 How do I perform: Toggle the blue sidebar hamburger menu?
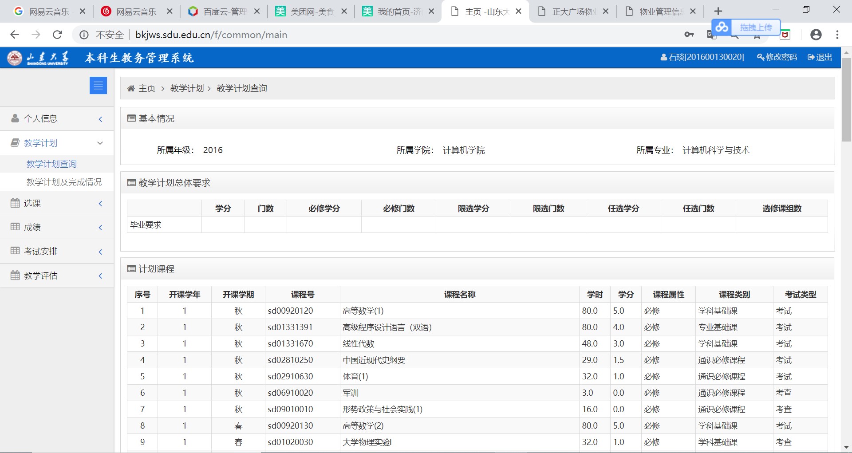[x=98, y=85]
